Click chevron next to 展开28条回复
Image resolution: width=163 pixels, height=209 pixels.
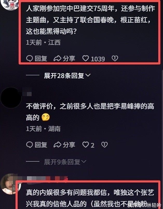tap(88, 75)
